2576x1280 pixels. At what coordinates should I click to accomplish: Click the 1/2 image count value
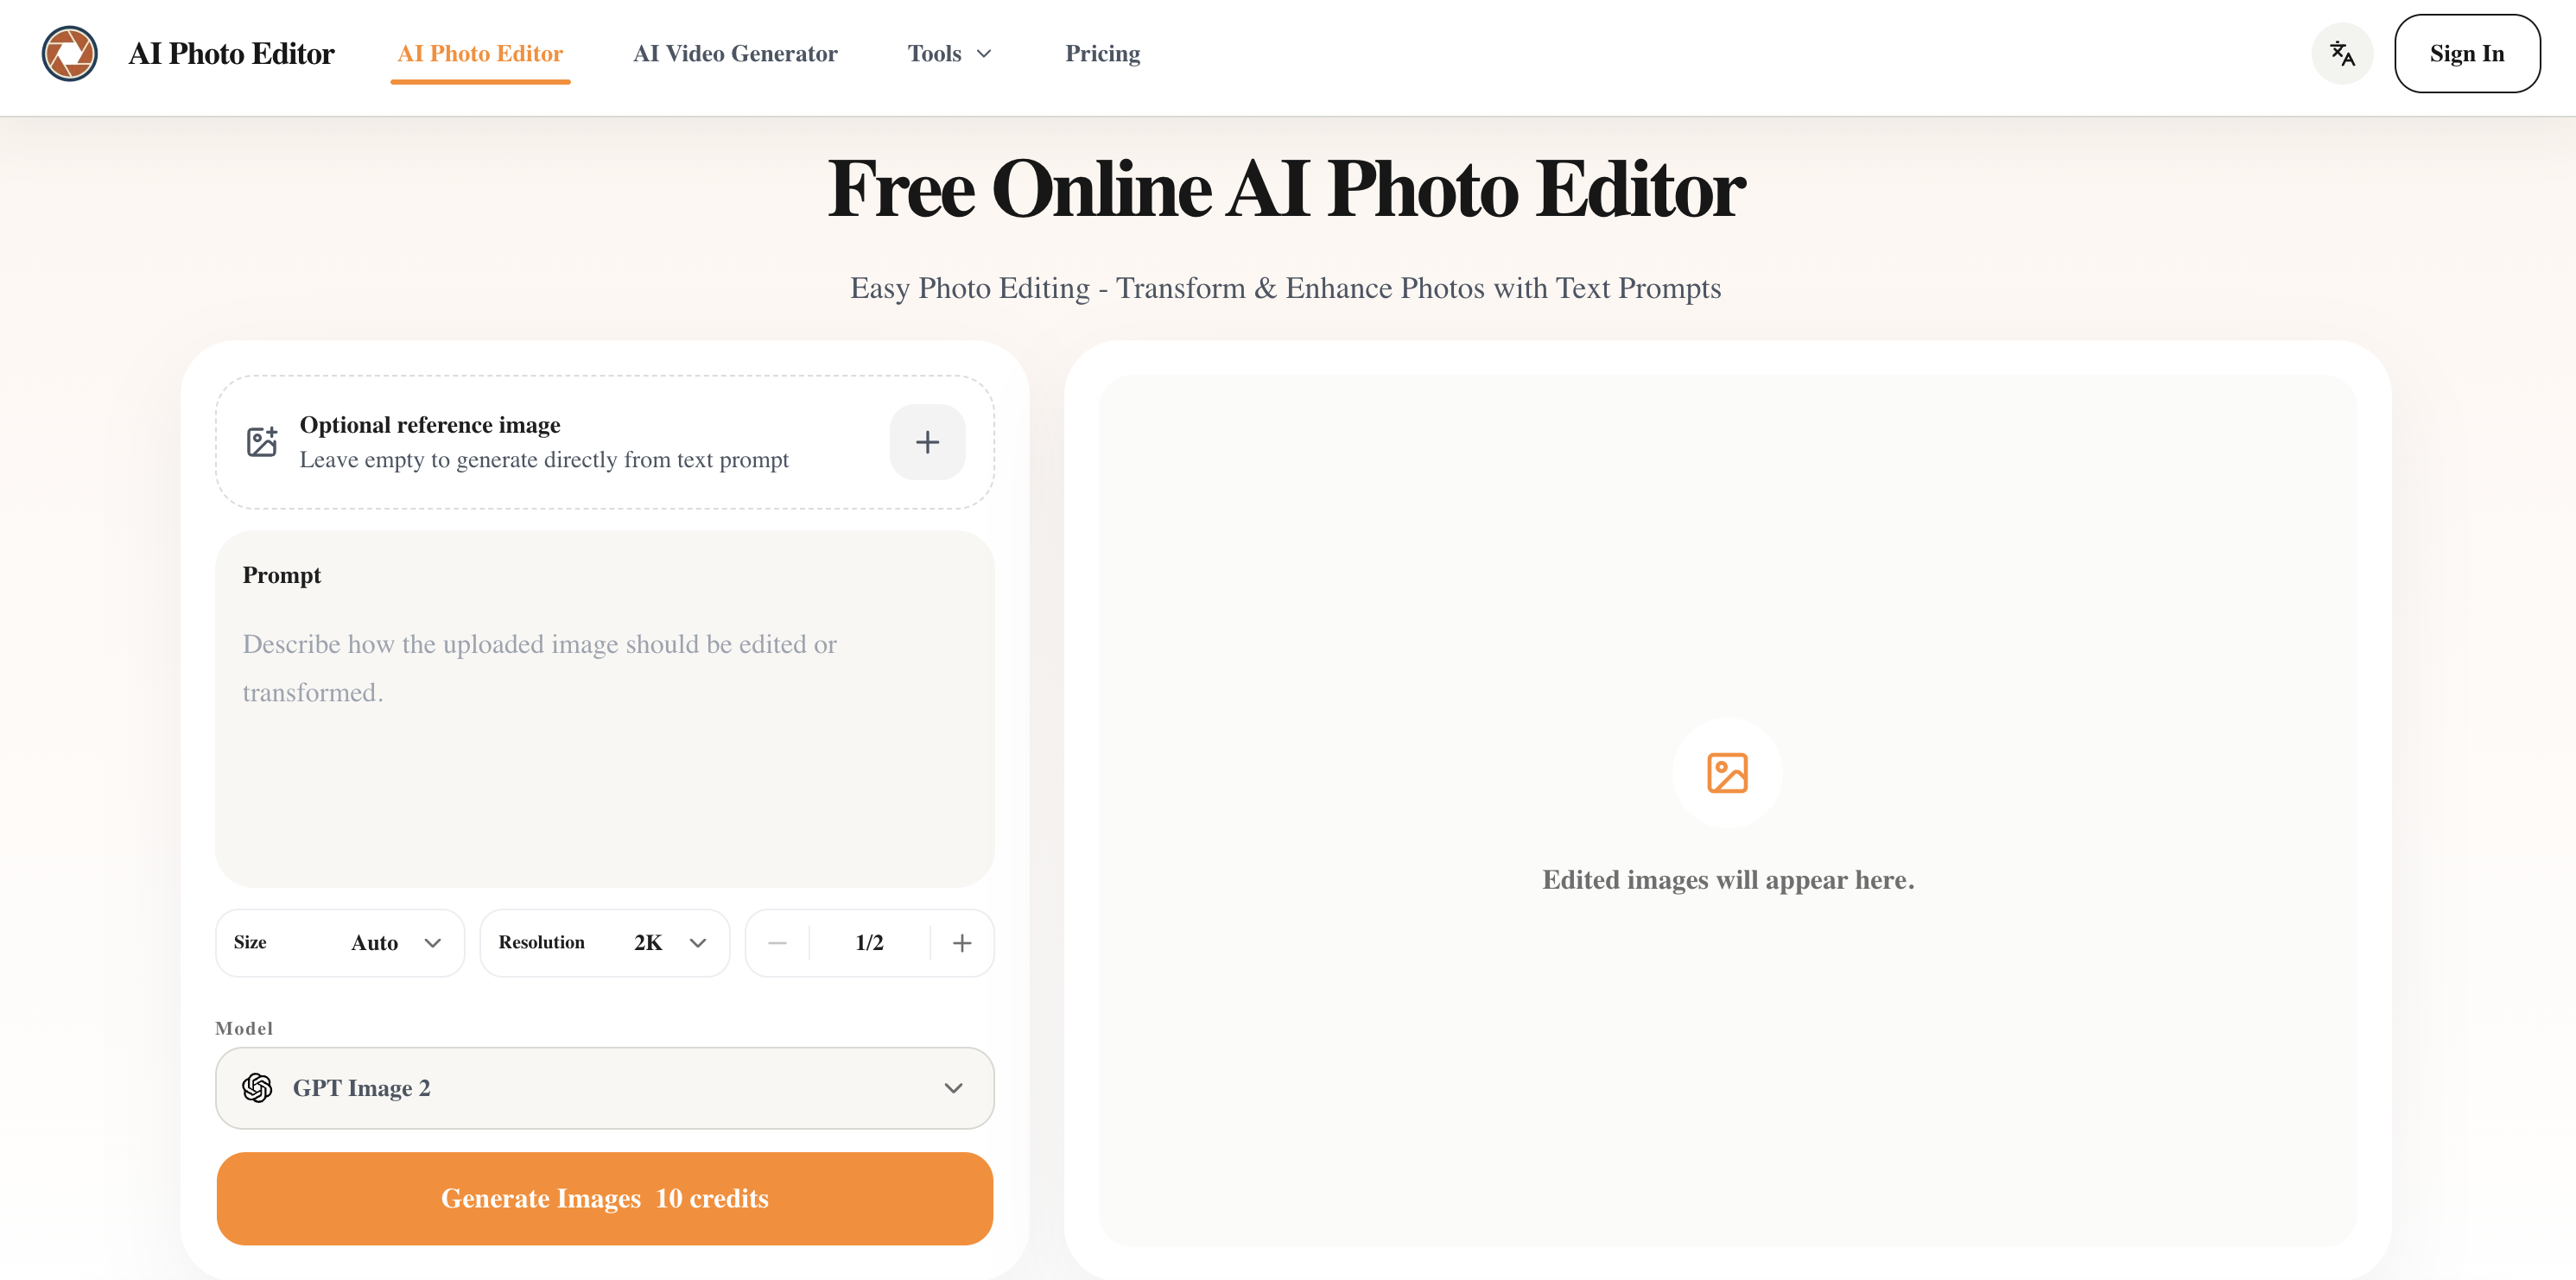[869, 943]
